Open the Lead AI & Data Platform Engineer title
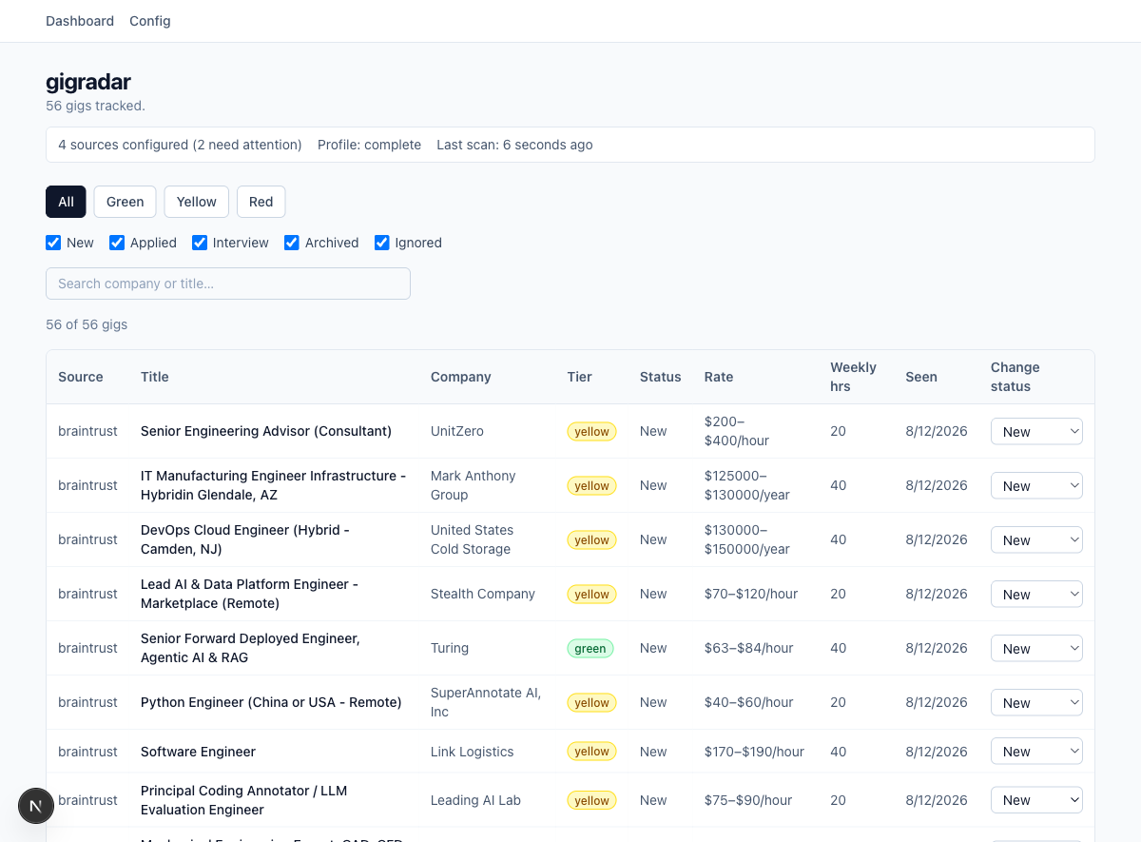This screenshot has height=842, width=1141. click(250, 594)
